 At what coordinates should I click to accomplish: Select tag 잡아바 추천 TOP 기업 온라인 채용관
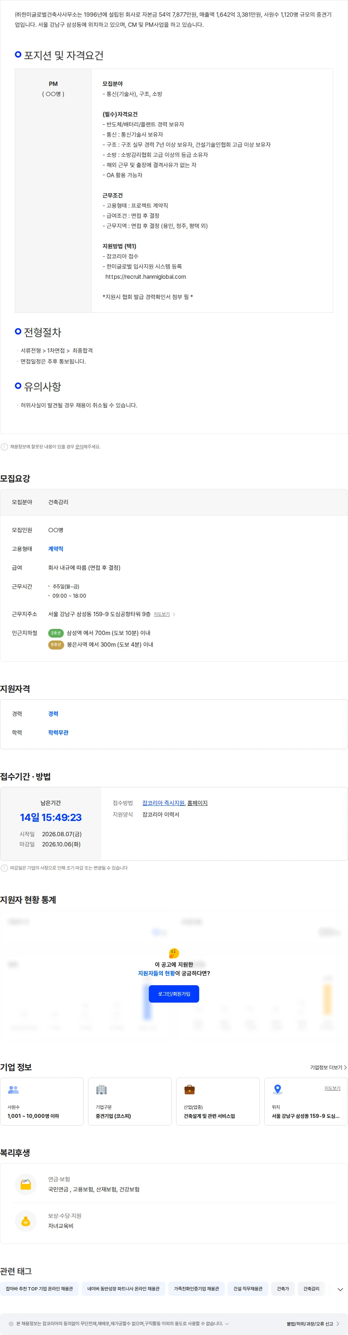40,1289
